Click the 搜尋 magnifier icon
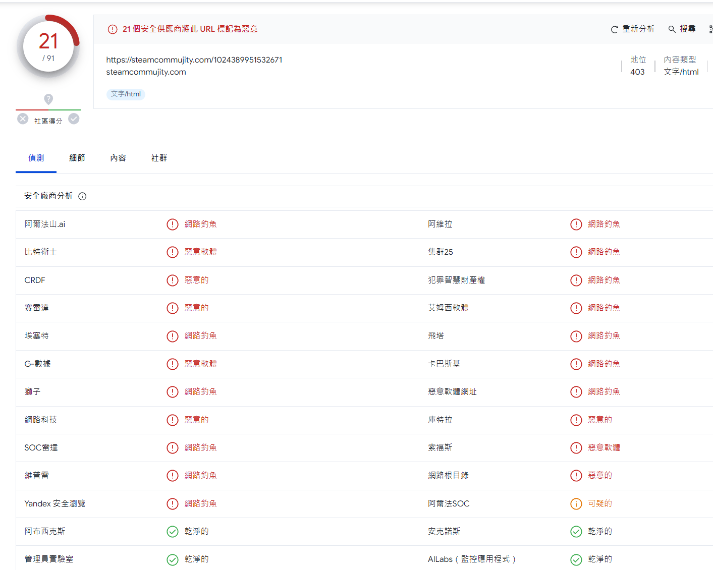The image size is (713, 570). [672, 29]
